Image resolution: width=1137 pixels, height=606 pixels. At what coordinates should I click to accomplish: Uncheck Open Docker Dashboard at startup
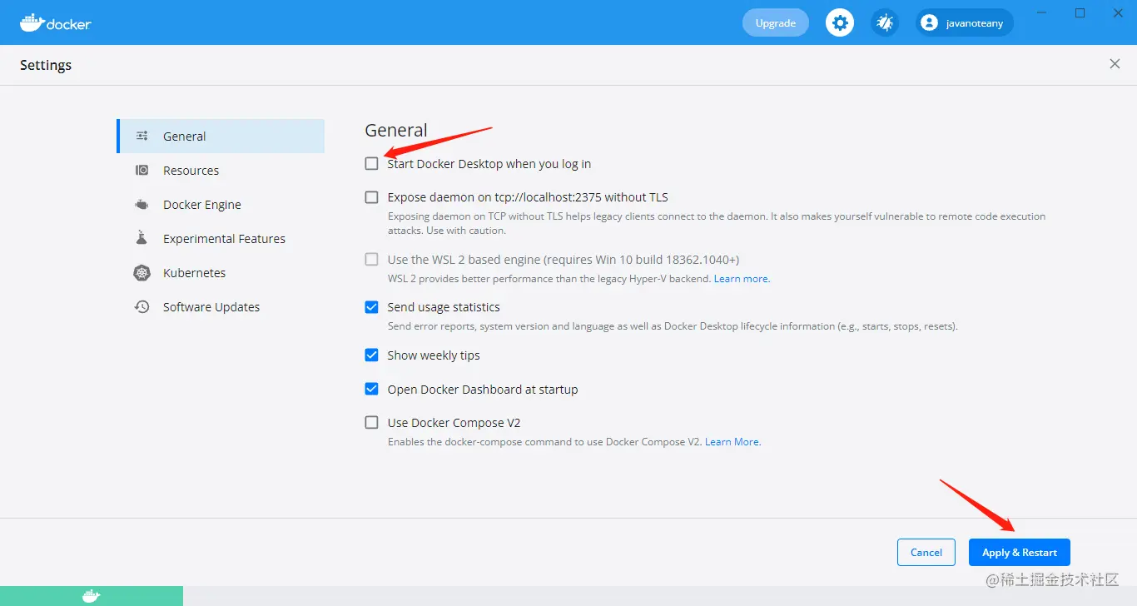[371, 389]
